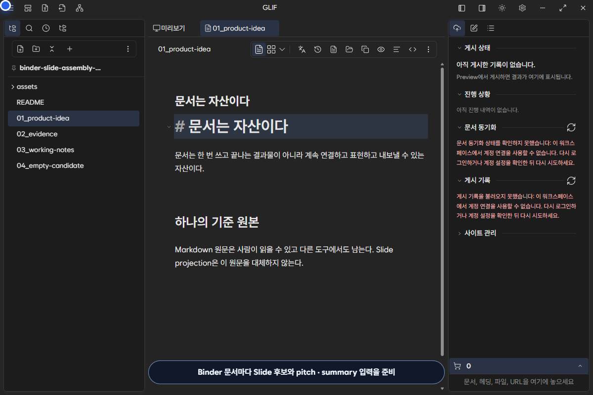Create a new file in the sidebar
The height and width of the screenshot is (395, 593).
coord(20,49)
